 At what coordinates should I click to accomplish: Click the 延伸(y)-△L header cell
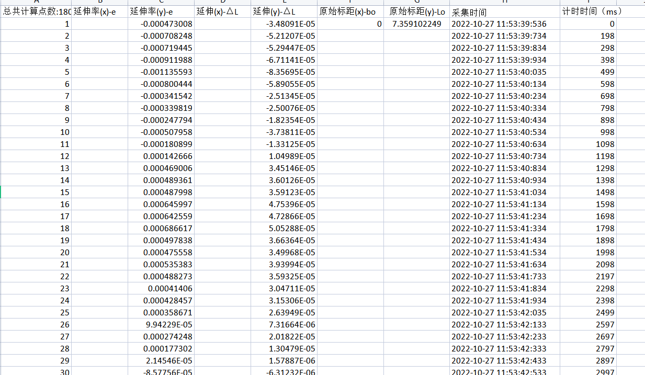283,12
